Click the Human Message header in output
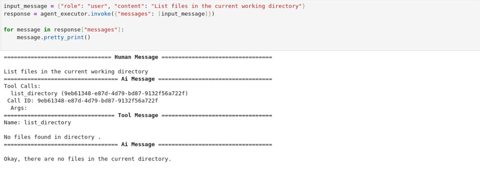 [136, 57]
